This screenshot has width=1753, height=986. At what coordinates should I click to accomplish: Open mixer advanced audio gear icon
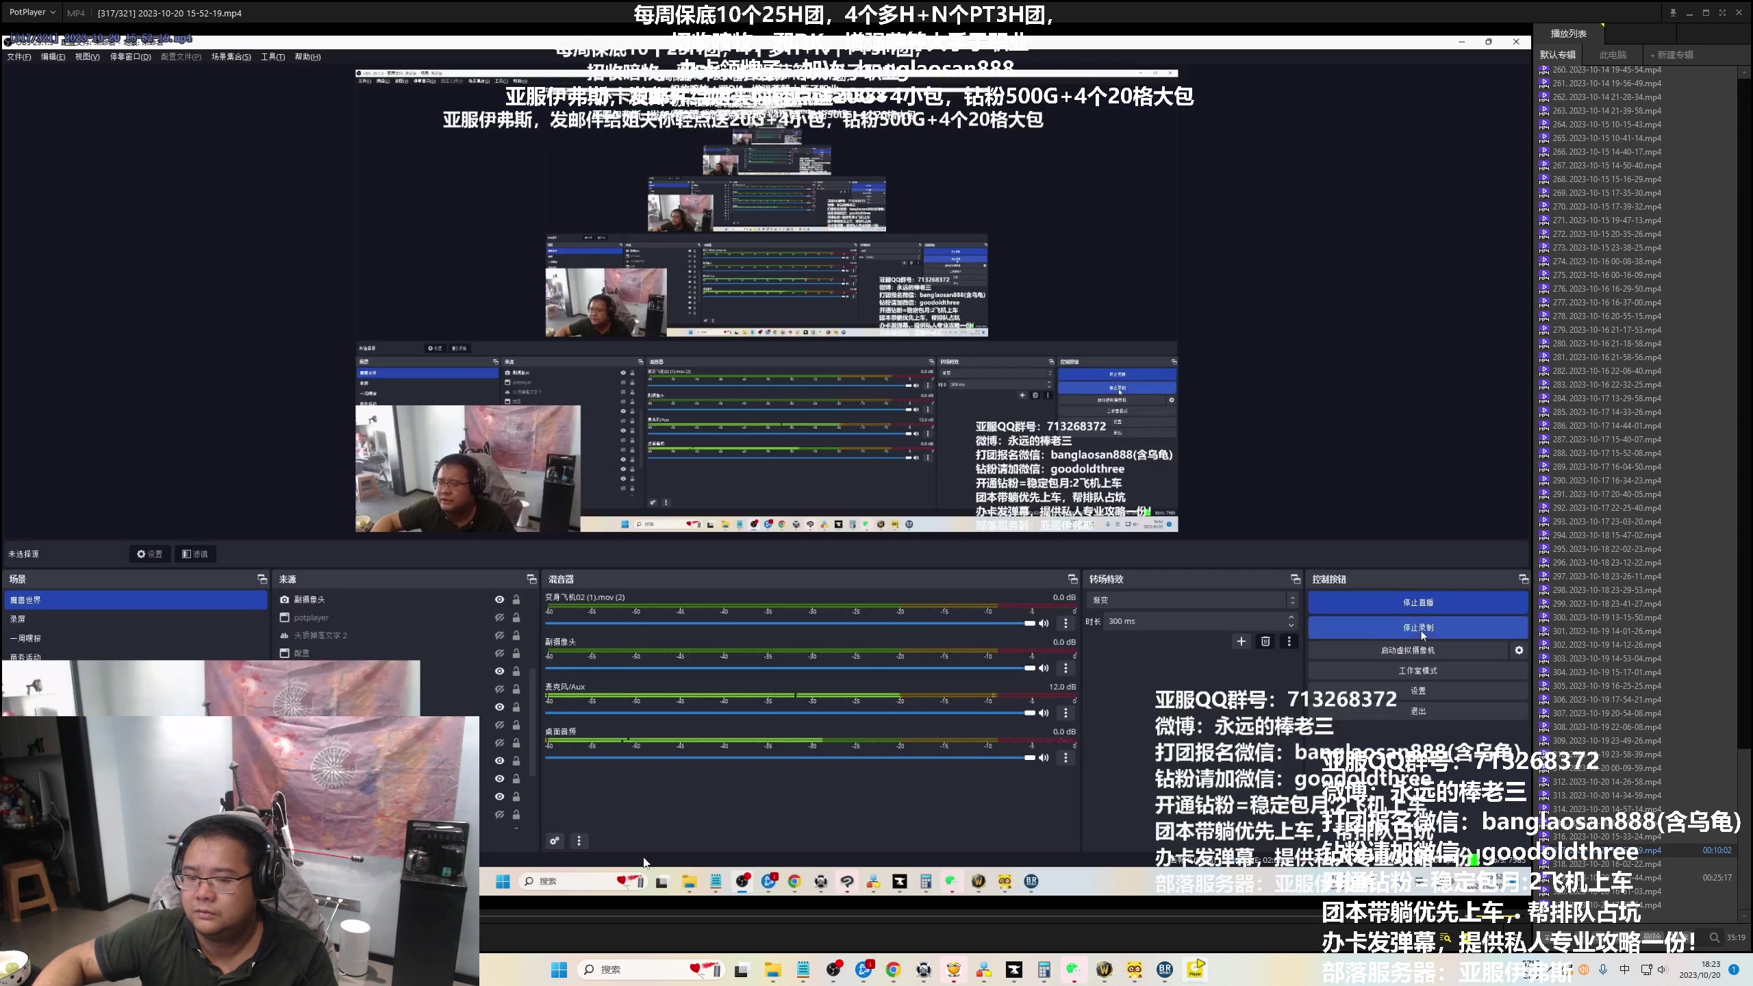click(555, 841)
